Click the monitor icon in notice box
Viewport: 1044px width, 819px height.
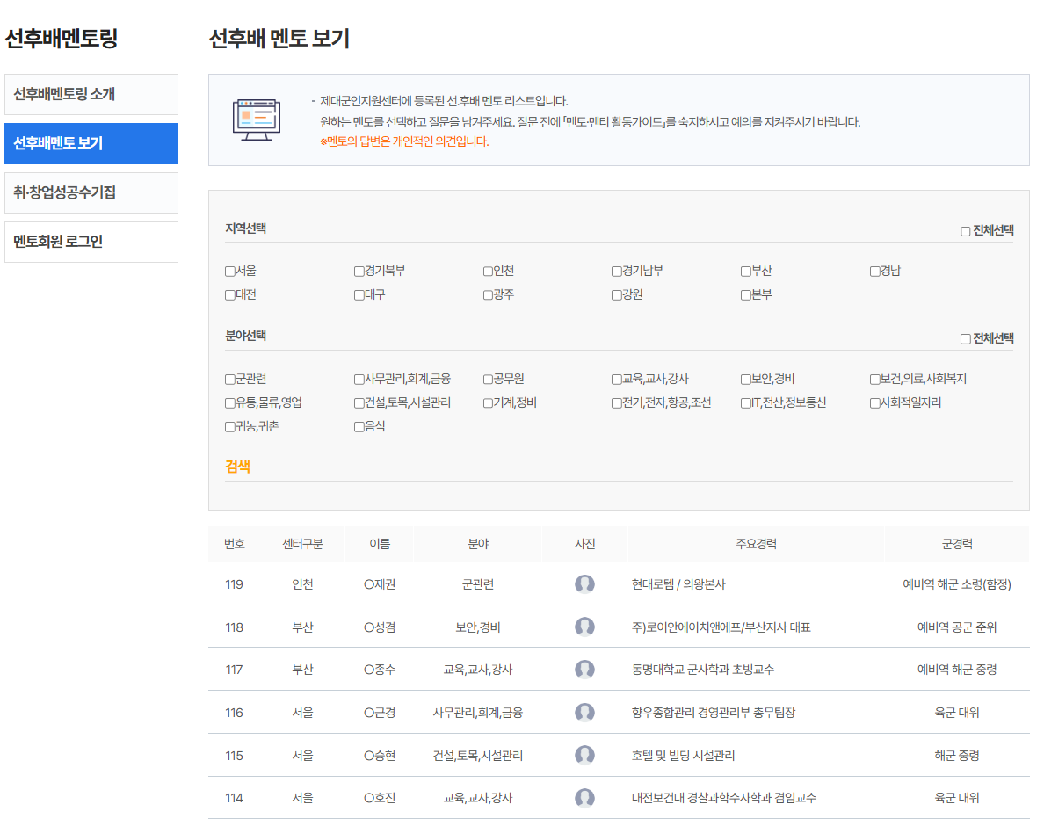pyautogui.click(x=257, y=120)
